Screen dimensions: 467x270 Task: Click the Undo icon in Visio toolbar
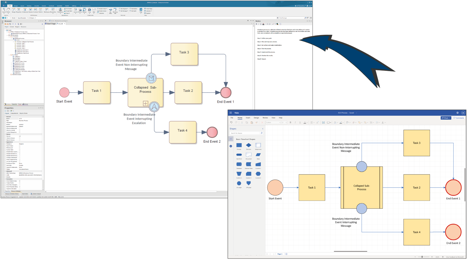point(231,122)
